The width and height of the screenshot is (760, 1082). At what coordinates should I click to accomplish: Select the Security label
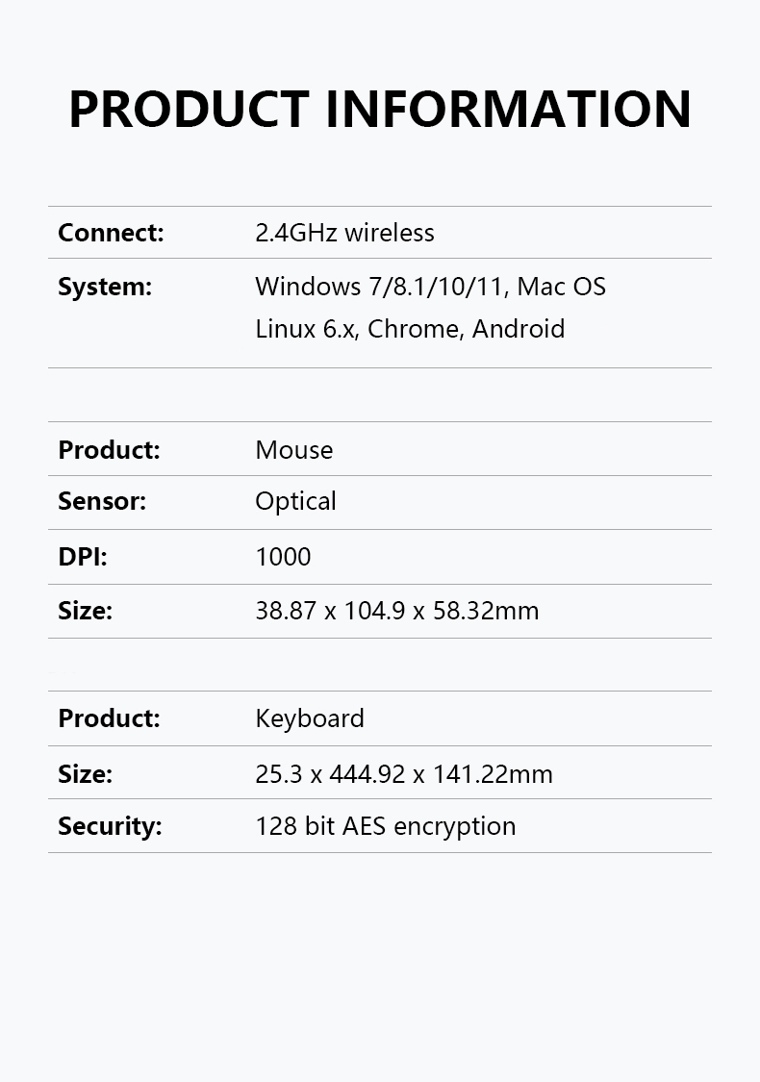[110, 827]
